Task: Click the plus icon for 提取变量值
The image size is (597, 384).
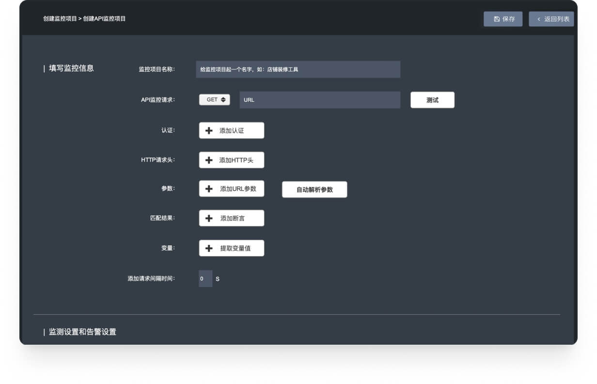Action: point(209,248)
